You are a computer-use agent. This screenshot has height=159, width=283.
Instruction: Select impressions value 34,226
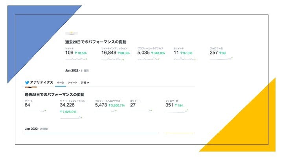[67, 105]
